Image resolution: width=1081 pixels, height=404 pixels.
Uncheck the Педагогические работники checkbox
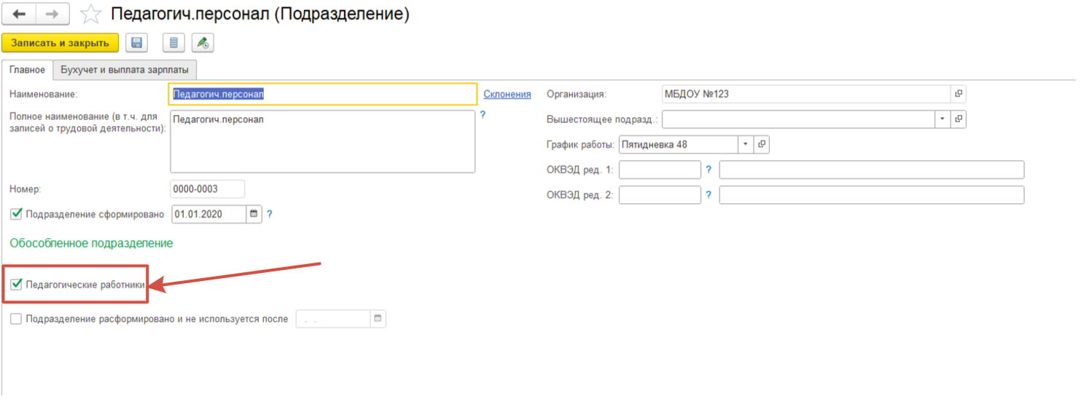(x=16, y=285)
